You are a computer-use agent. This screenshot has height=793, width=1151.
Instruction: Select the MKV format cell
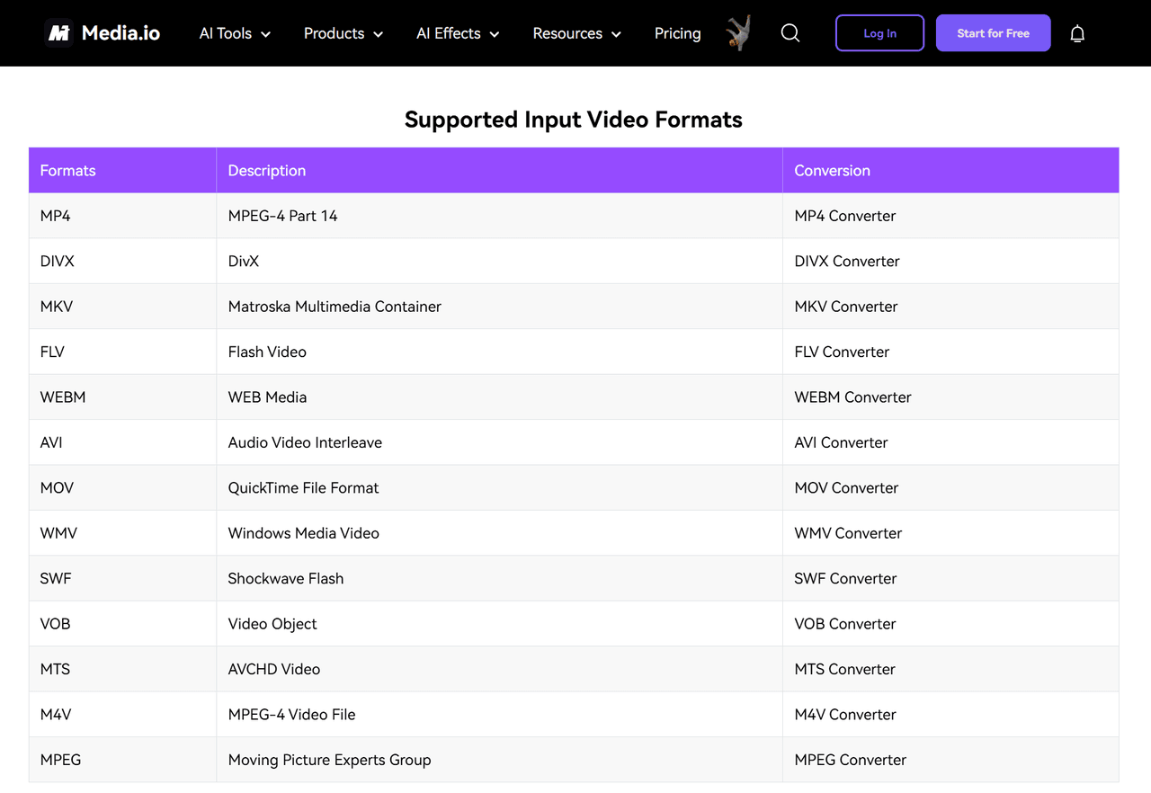click(x=122, y=307)
